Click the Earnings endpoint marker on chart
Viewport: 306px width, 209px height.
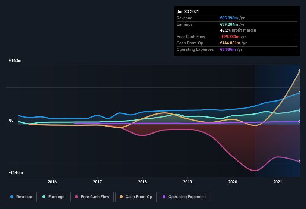pyautogui.click(x=300, y=110)
